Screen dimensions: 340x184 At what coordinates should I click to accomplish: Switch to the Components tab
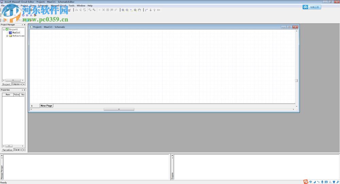click(x=16, y=84)
